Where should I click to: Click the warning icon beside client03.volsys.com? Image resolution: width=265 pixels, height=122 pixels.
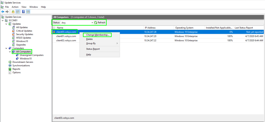[54, 32]
